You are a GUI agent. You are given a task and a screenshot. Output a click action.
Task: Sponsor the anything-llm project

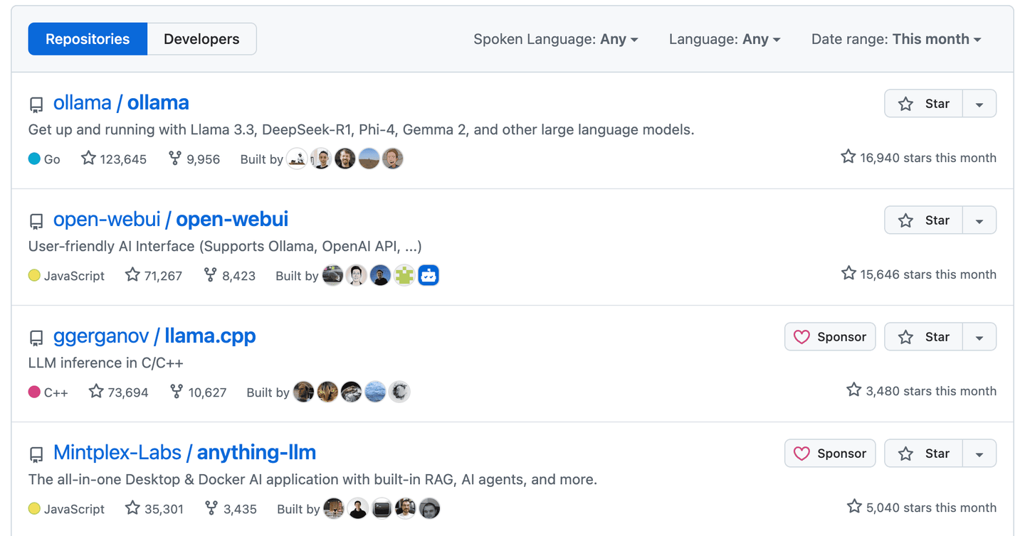tap(830, 453)
